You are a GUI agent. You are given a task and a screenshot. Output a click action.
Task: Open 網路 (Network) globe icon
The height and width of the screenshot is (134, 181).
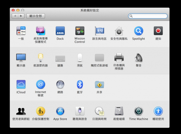[60, 84]
